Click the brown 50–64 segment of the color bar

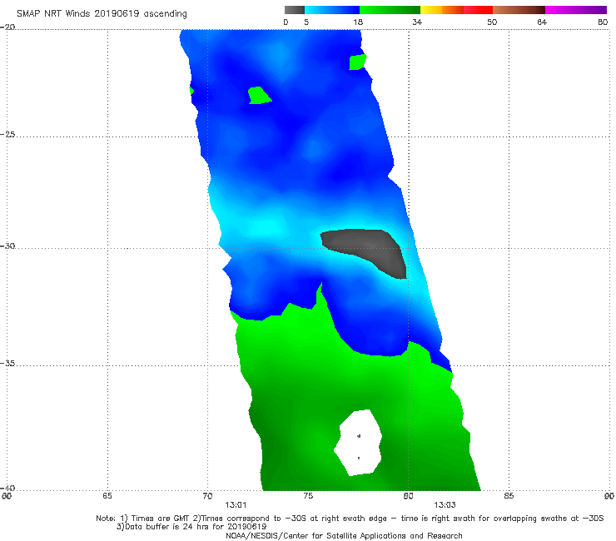click(519, 10)
